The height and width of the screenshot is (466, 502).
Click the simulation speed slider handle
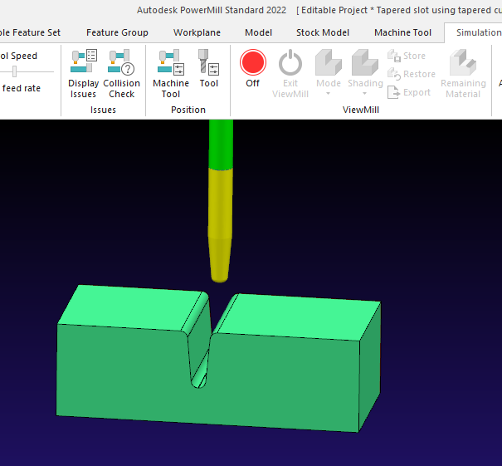pos(14,71)
